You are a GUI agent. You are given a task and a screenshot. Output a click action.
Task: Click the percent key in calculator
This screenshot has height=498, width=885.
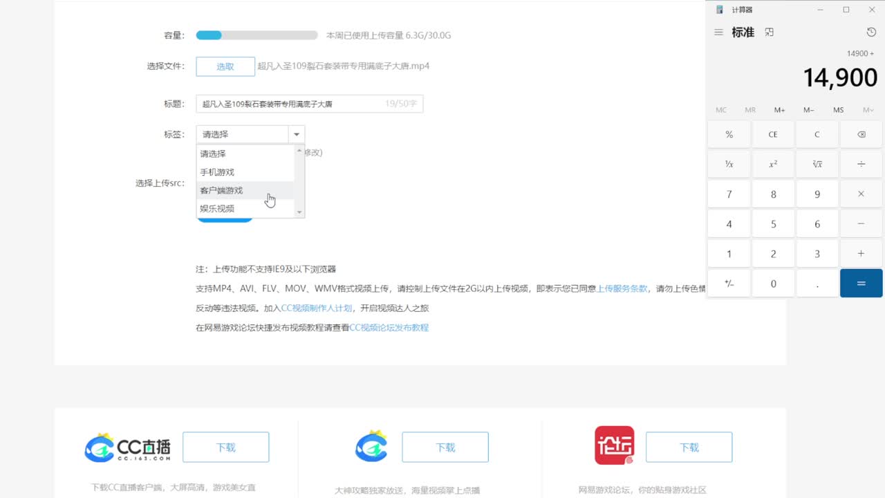pos(729,134)
